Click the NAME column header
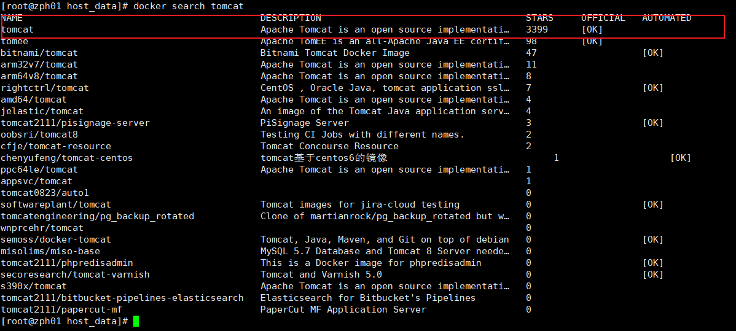The width and height of the screenshot is (736, 331). [x=12, y=18]
